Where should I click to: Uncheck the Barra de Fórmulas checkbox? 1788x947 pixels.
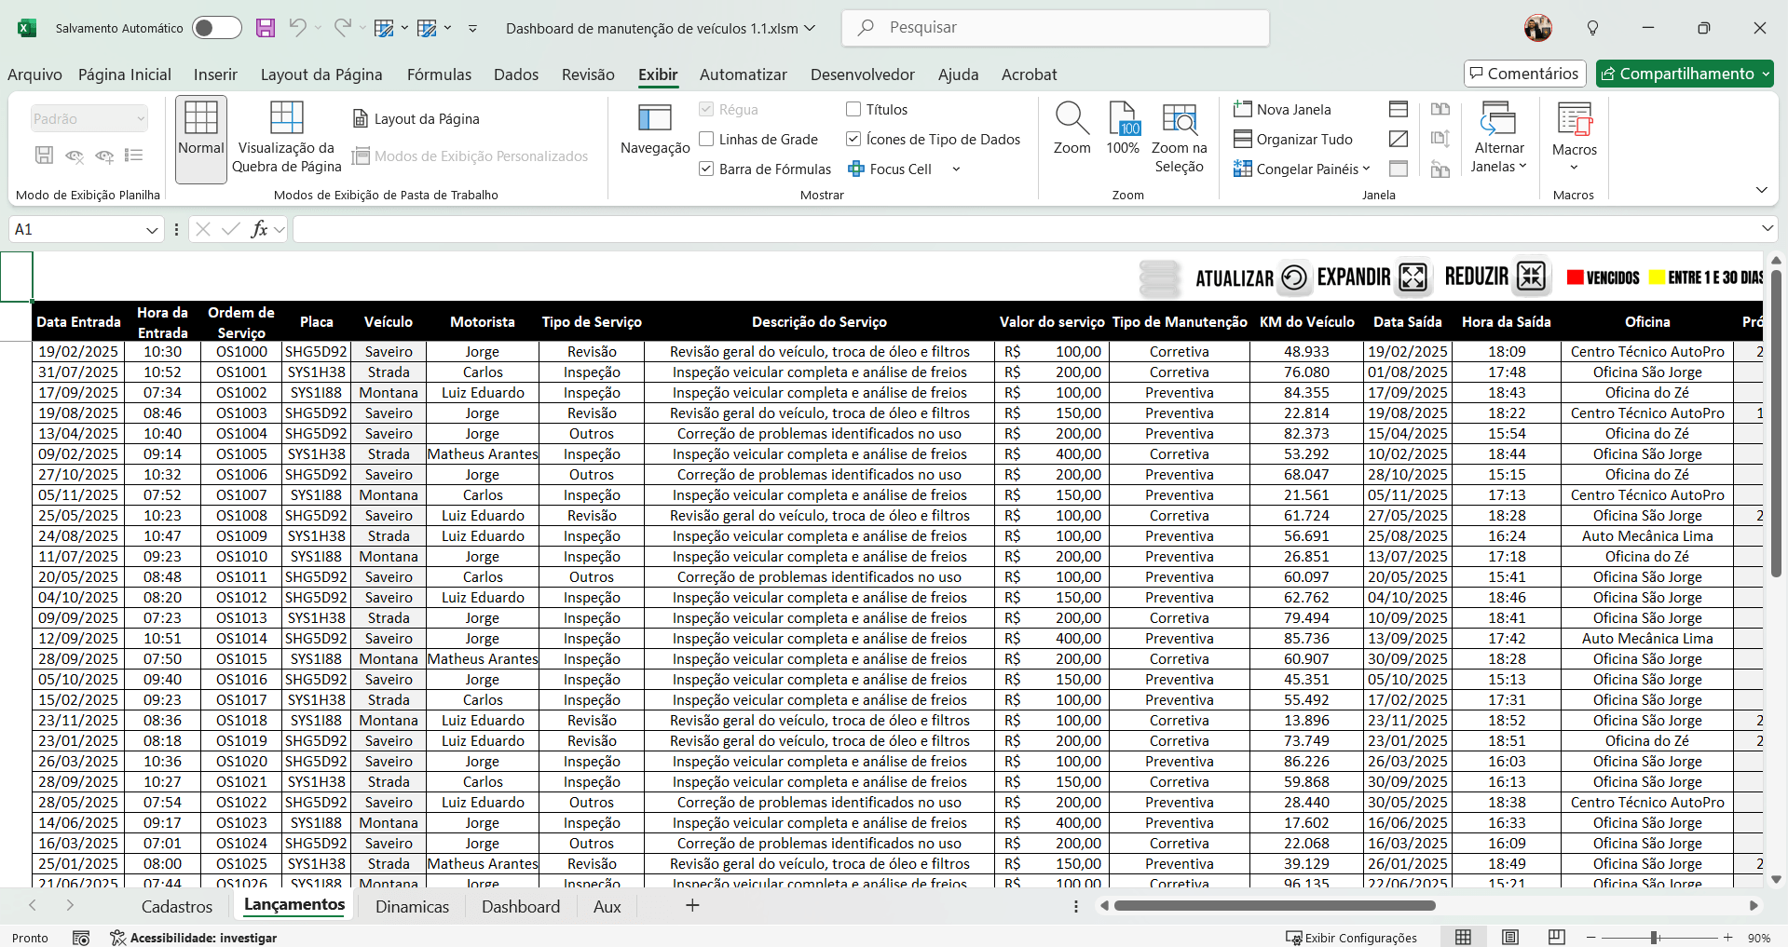tap(707, 169)
